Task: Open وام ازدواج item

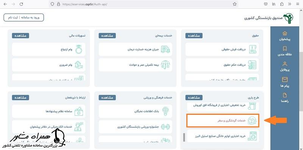Action: click(49, 49)
